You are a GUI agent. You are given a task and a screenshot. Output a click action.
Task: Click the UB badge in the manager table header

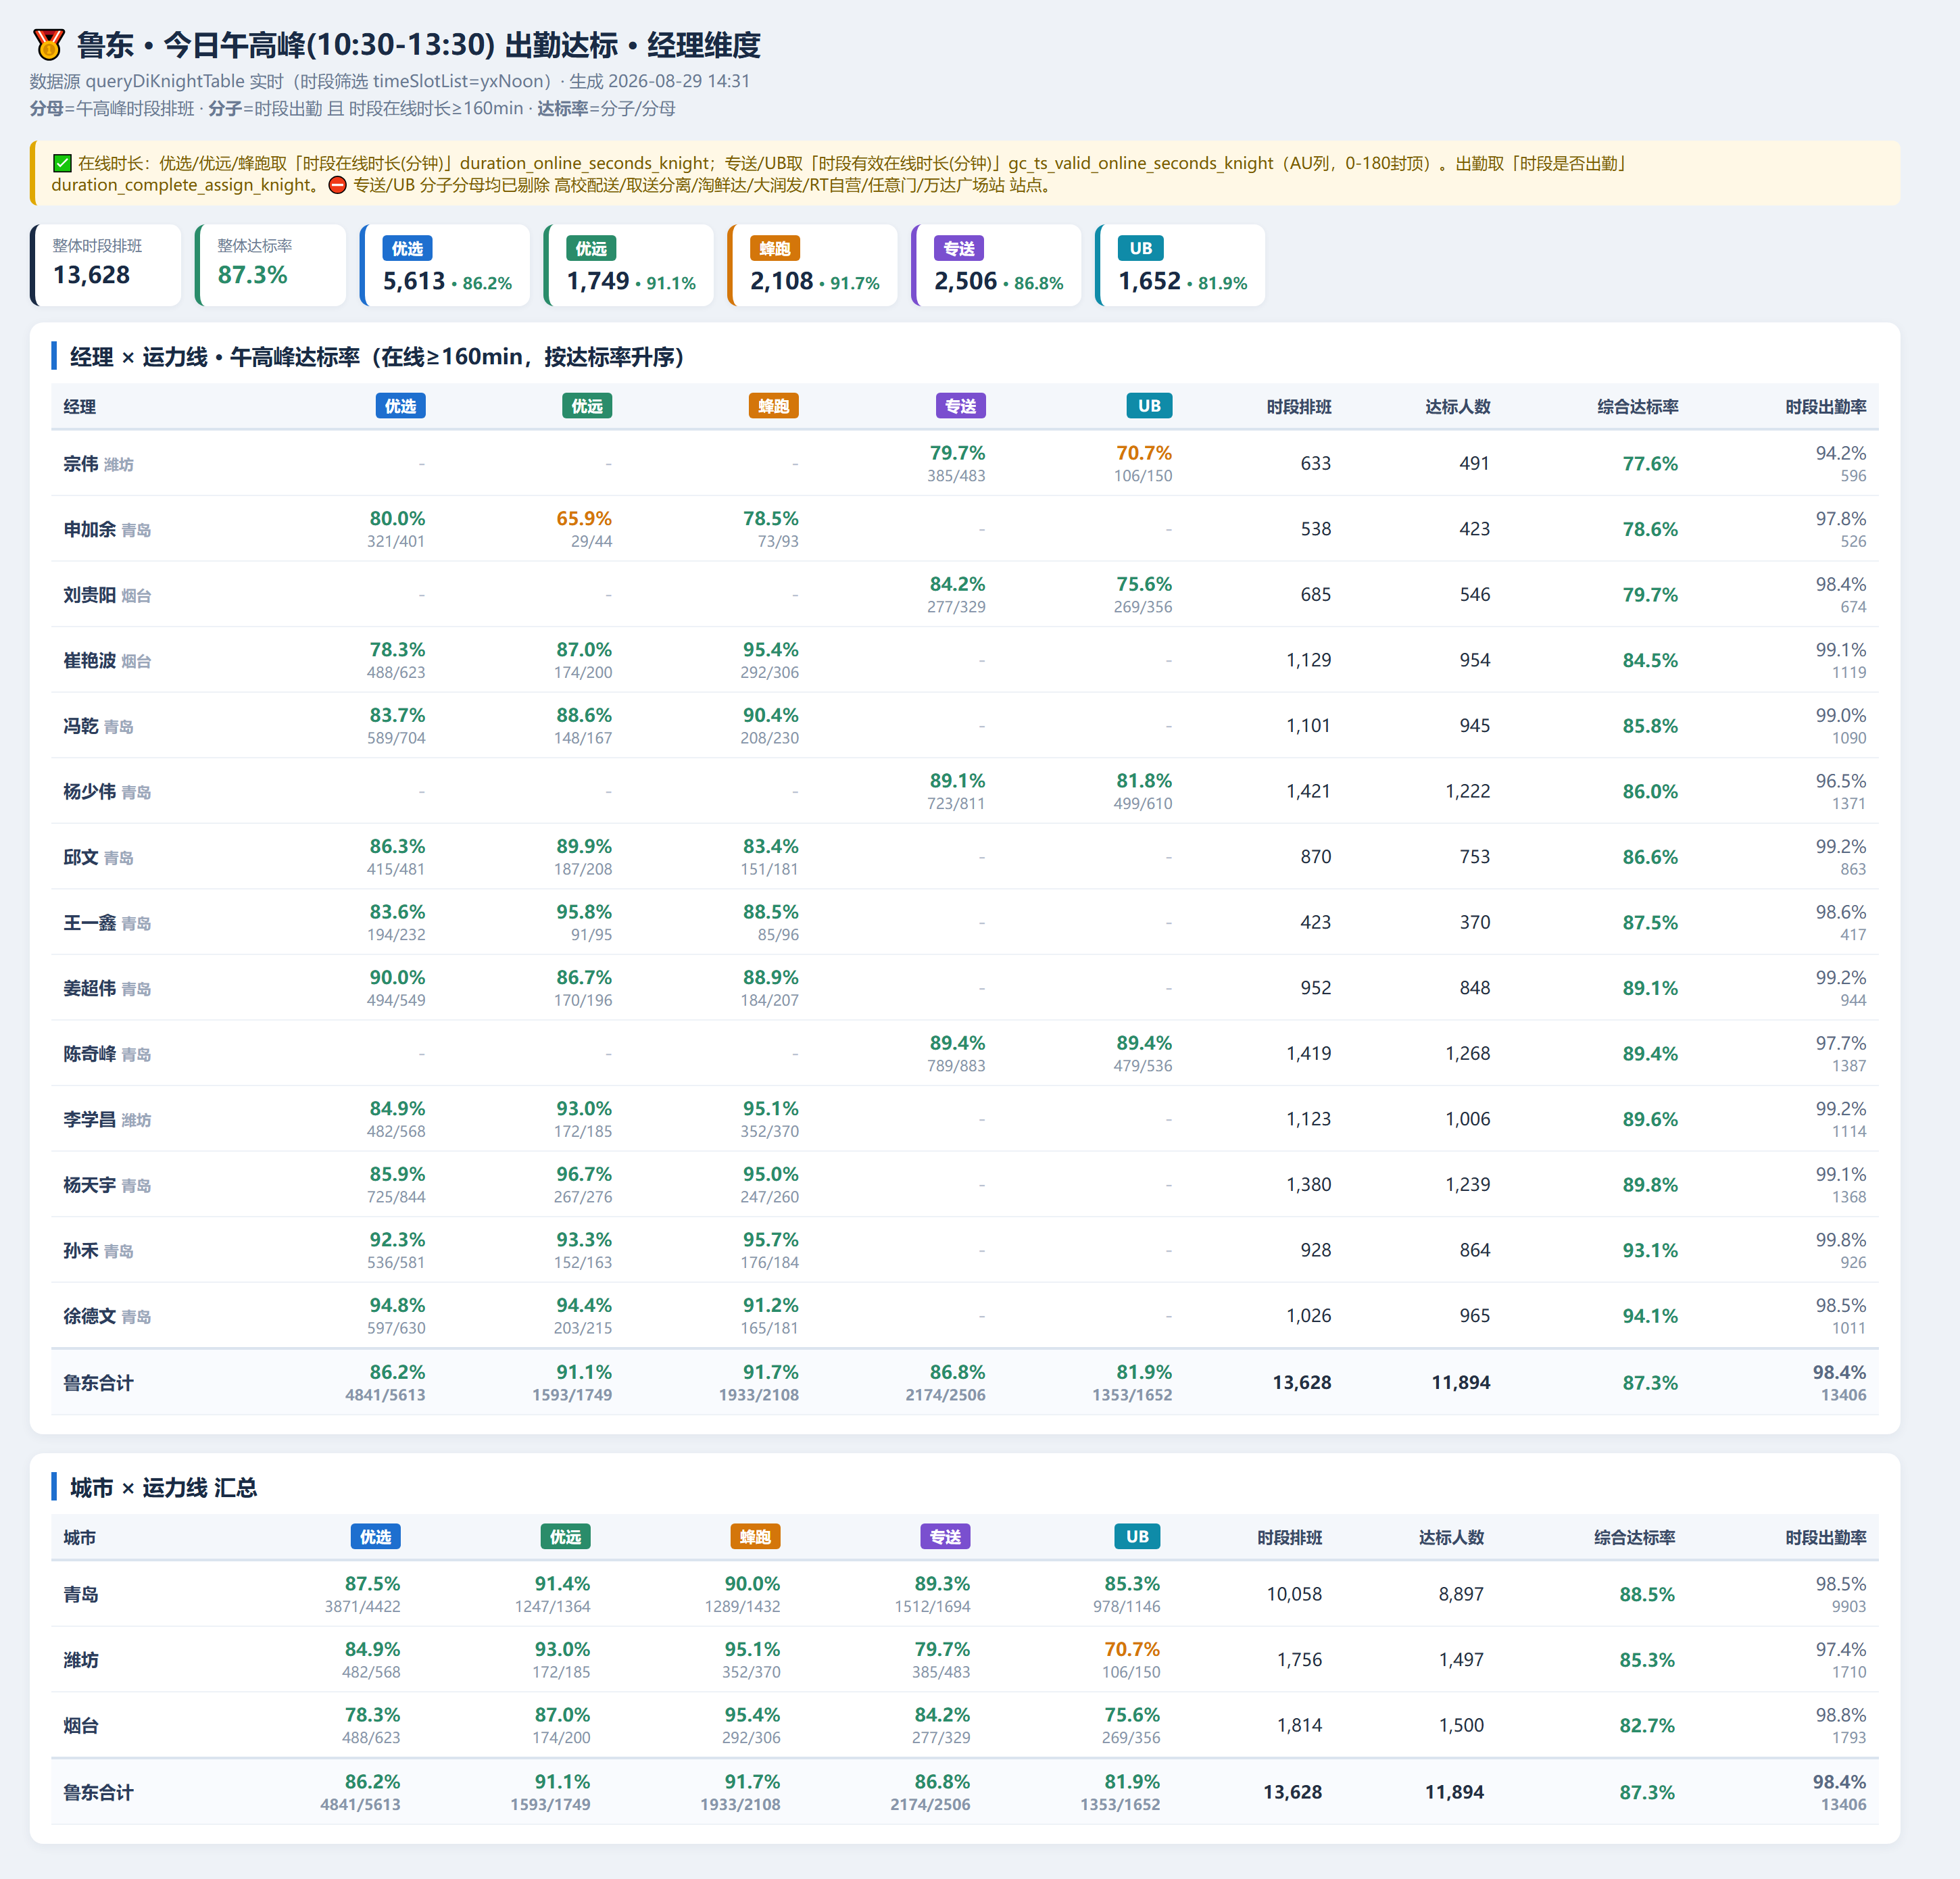[x=1150, y=406]
